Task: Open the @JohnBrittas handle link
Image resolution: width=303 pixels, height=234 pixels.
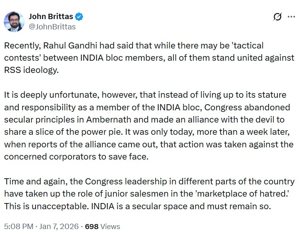Action: click(52, 27)
